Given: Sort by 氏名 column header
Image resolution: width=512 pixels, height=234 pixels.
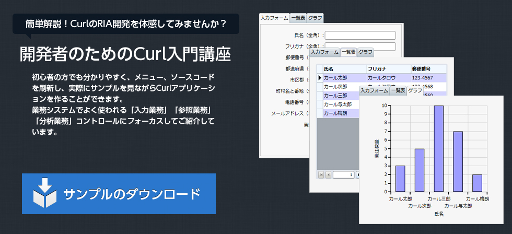Looking at the screenshot, I should coord(345,69).
